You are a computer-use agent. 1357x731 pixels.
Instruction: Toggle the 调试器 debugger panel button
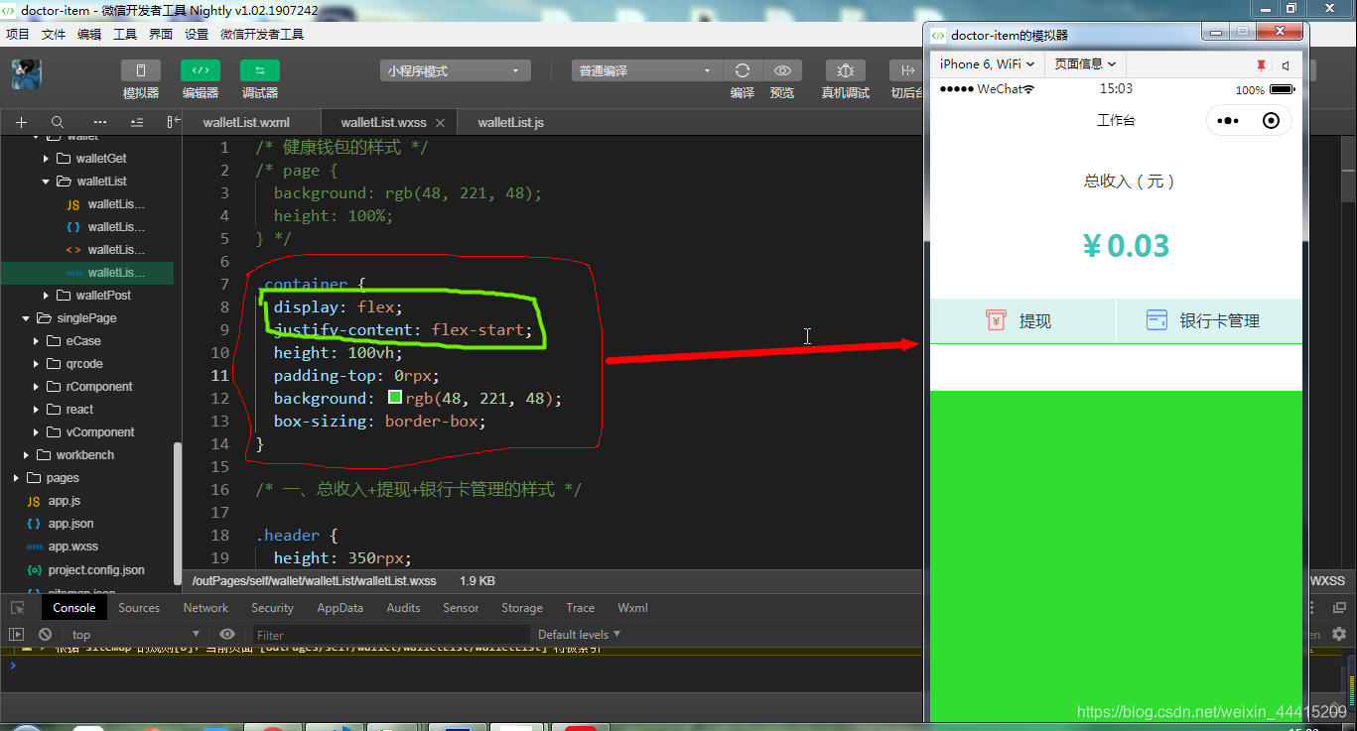[x=260, y=70]
